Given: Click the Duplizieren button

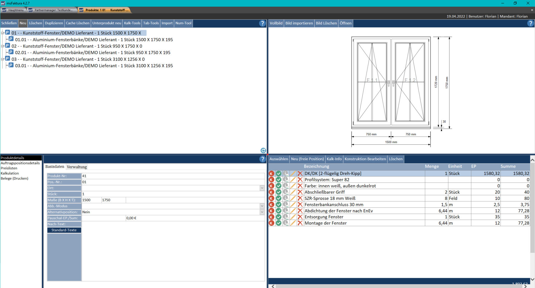Looking at the screenshot, I should click(54, 23).
